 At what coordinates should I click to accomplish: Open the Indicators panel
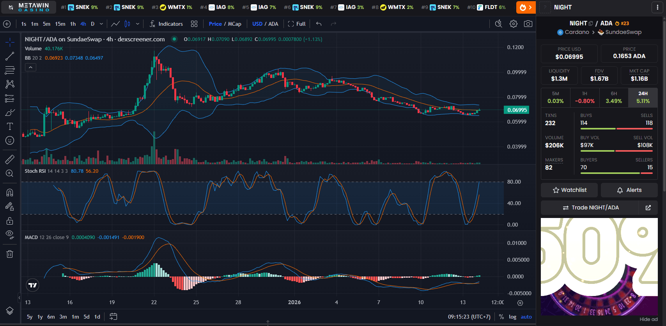click(x=166, y=24)
